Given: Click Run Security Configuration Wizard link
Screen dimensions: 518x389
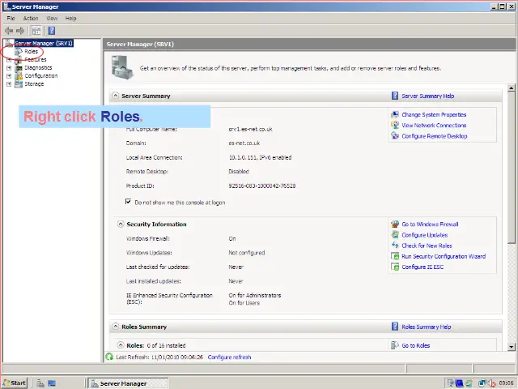Looking at the screenshot, I should pos(444,256).
